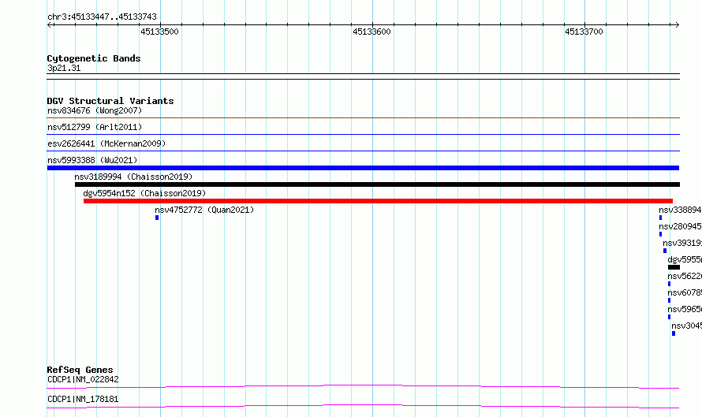
Task: Click the magenta CDCP1|NM_022842 transcript line
Action: pos(363,386)
